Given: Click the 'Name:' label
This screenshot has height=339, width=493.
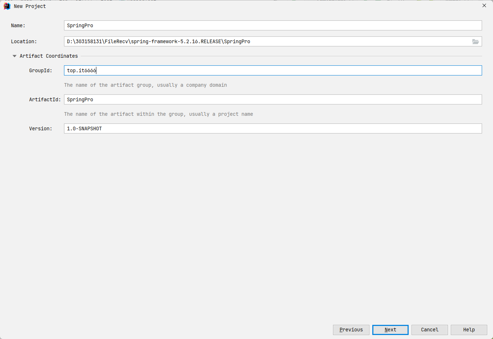Looking at the screenshot, I should point(18,25).
